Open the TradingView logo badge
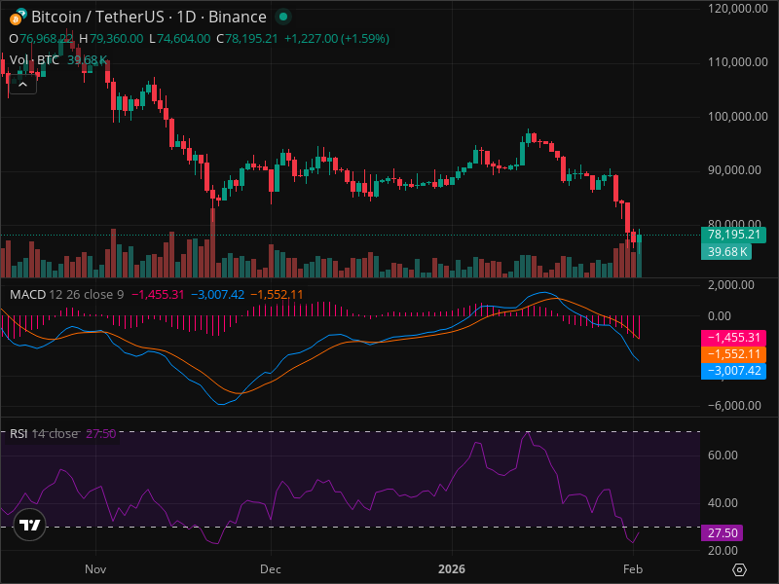 tap(30, 525)
